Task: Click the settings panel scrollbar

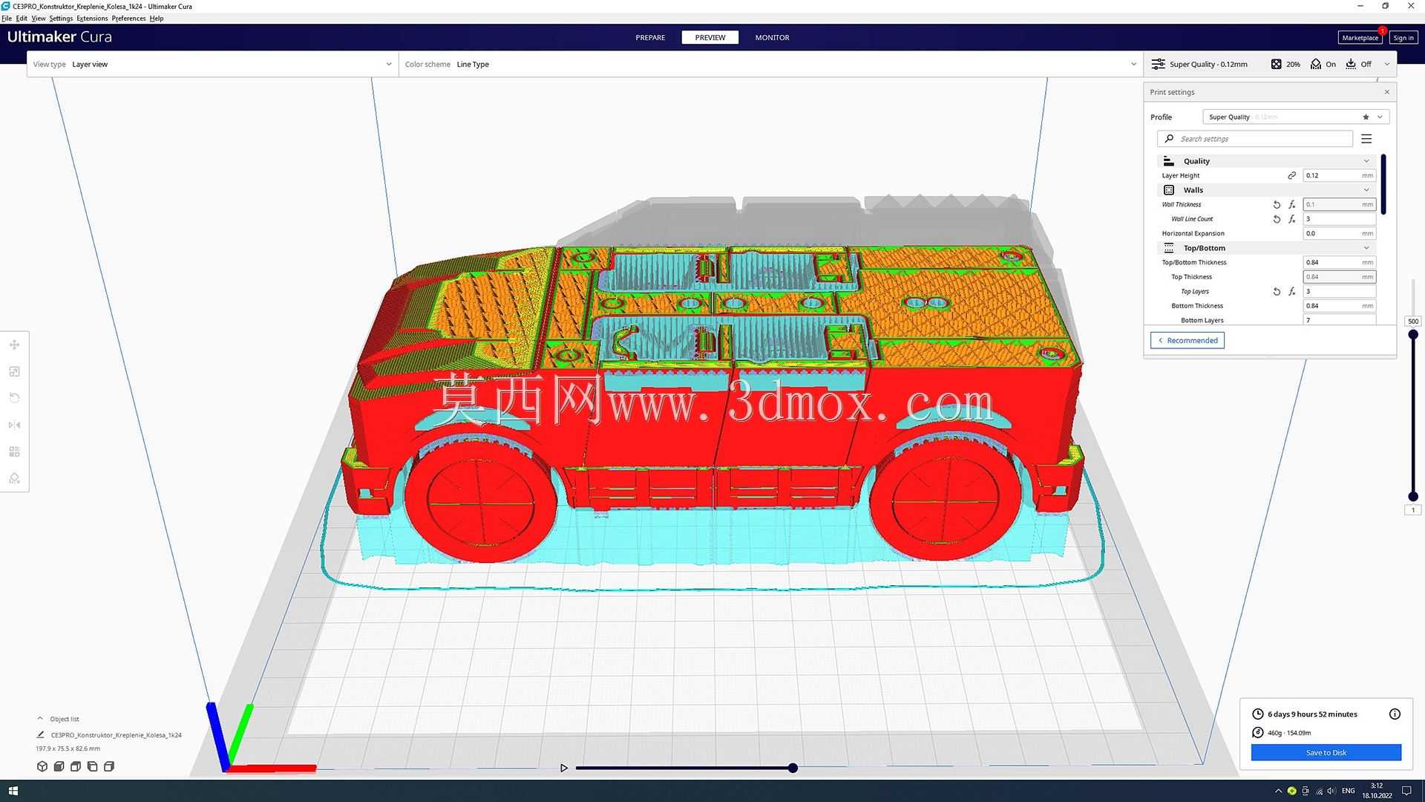Action: click(x=1383, y=184)
